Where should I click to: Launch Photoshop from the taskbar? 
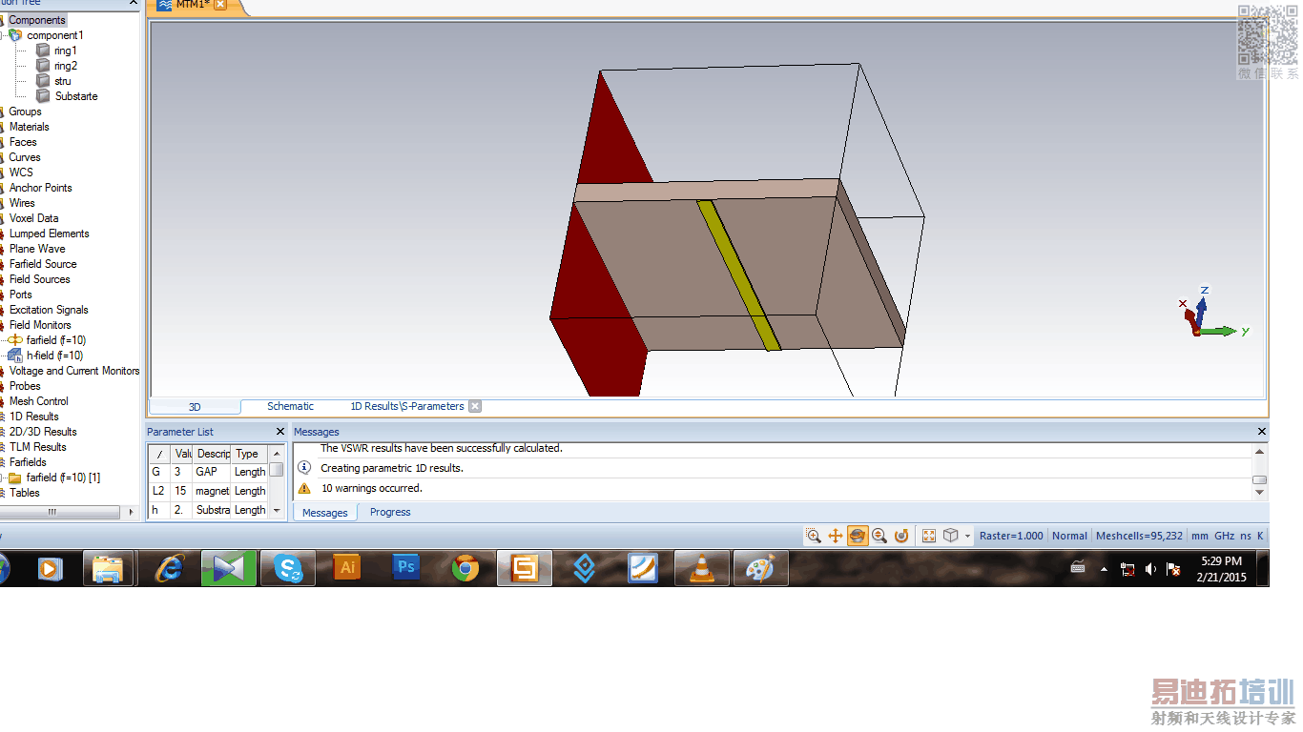tap(407, 568)
